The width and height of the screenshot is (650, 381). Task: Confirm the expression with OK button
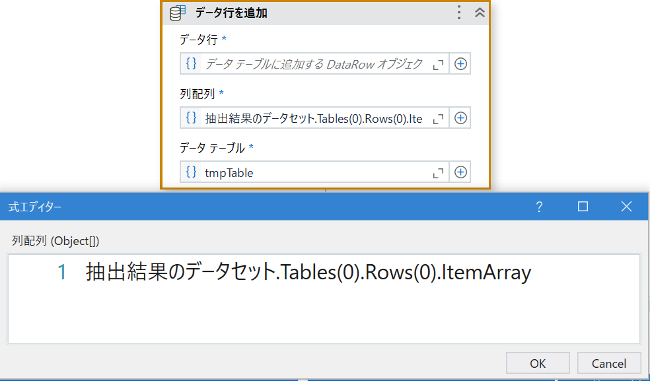(538, 364)
